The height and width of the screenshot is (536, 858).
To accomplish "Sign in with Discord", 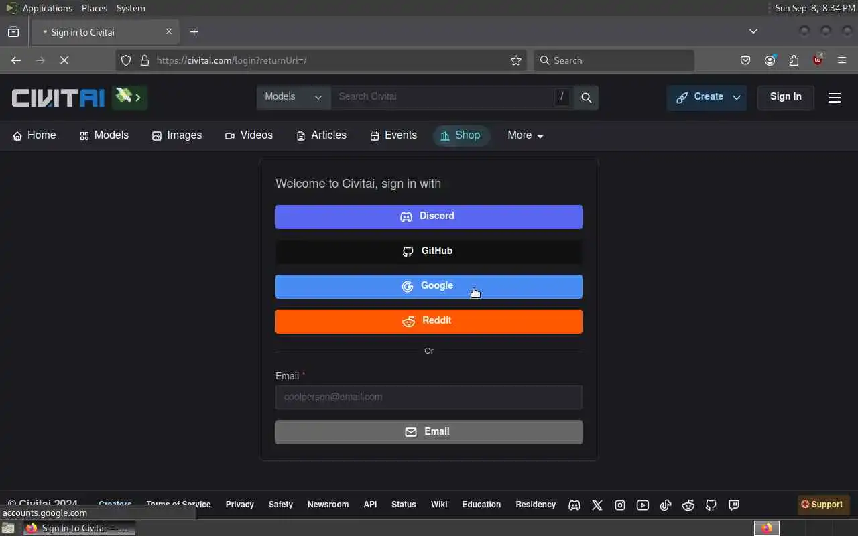I will (x=429, y=217).
